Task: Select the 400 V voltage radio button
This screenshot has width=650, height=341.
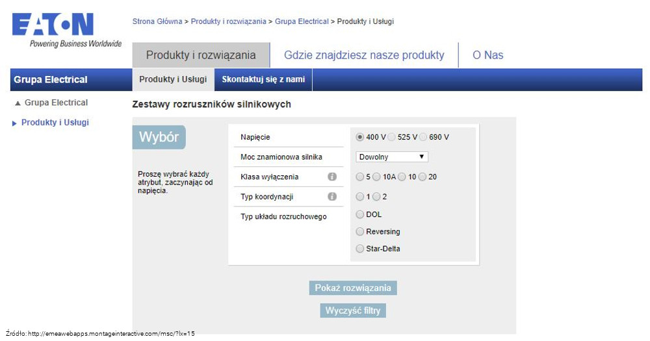Action: 360,137
